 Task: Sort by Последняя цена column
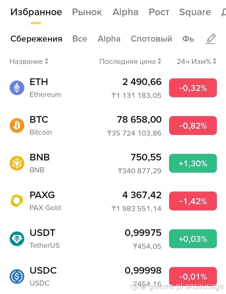pyautogui.click(x=130, y=61)
